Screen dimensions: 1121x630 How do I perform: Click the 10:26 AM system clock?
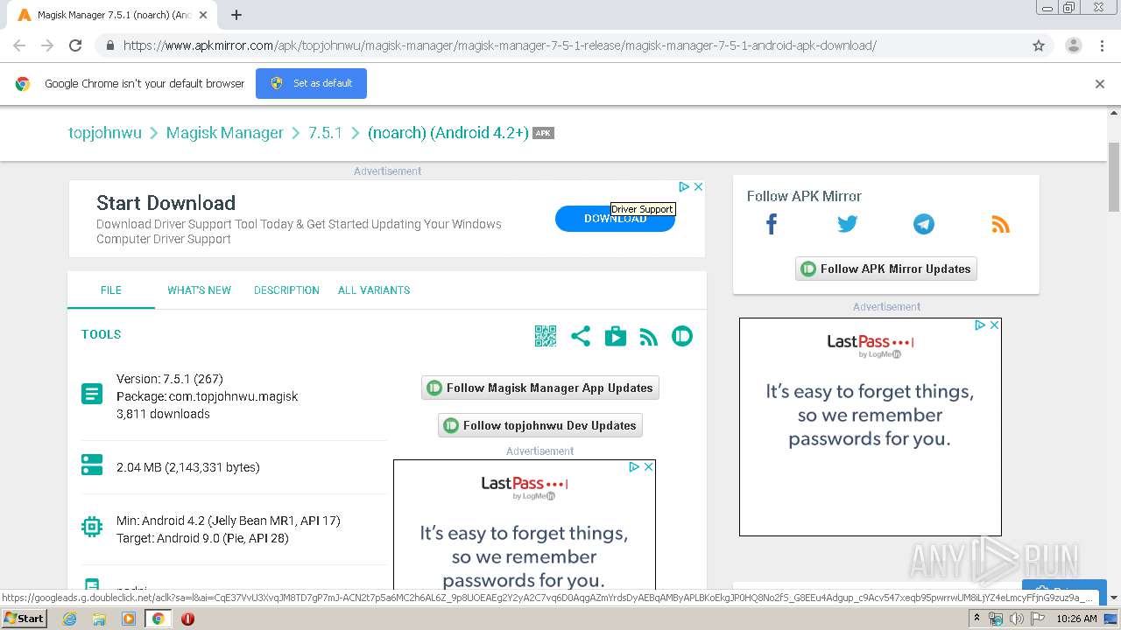coord(1076,619)
